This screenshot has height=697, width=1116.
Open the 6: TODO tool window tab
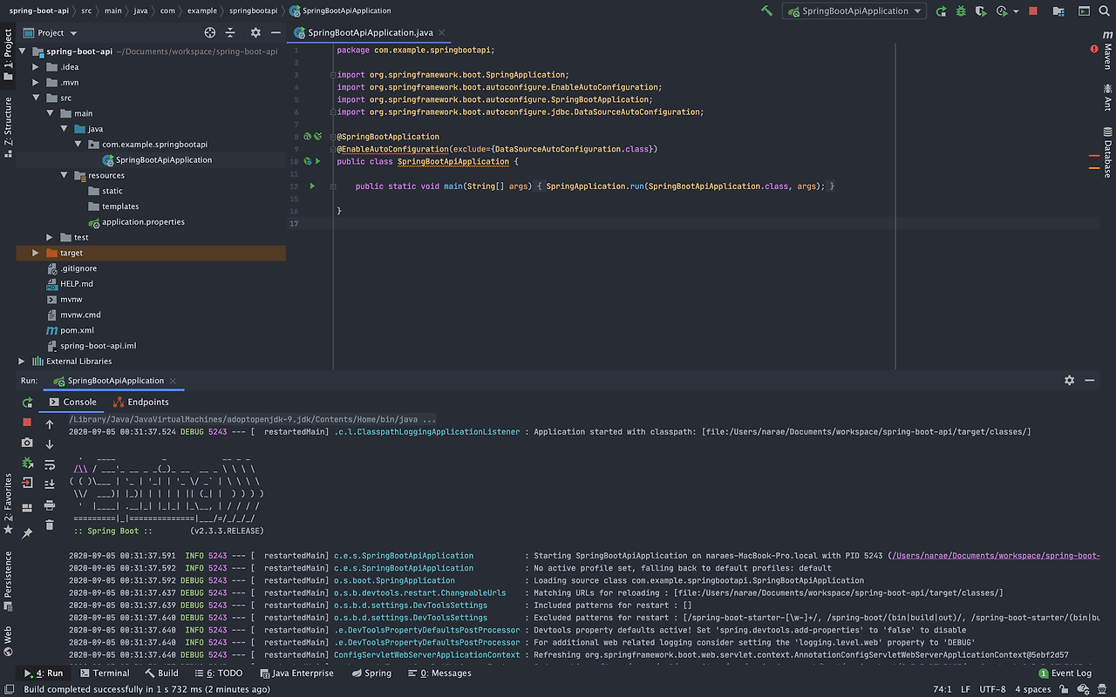(x=218, y=673)
